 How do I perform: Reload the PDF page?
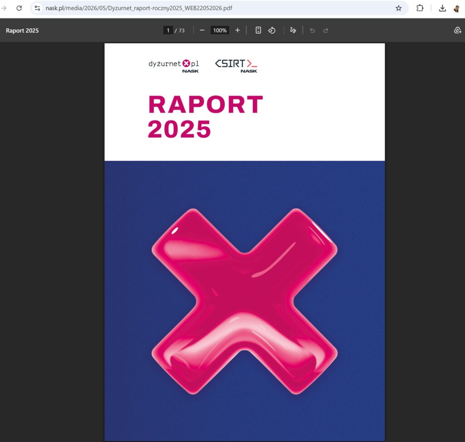click(19, 8)
